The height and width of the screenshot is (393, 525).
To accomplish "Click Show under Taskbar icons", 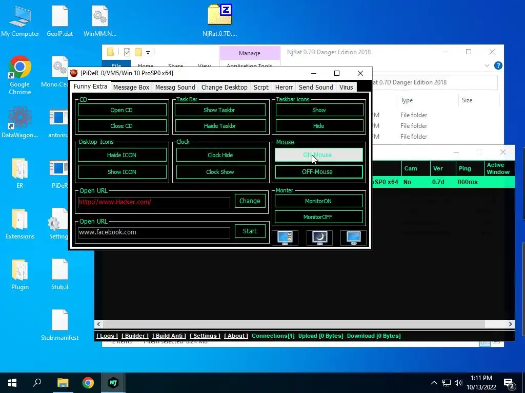I will coord(319,110).
